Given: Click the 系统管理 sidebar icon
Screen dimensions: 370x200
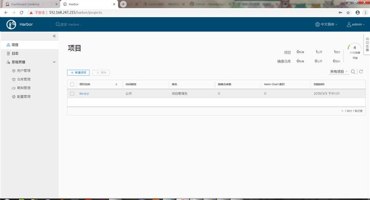Looking at the screenshot, I should [x=8, y=62].
